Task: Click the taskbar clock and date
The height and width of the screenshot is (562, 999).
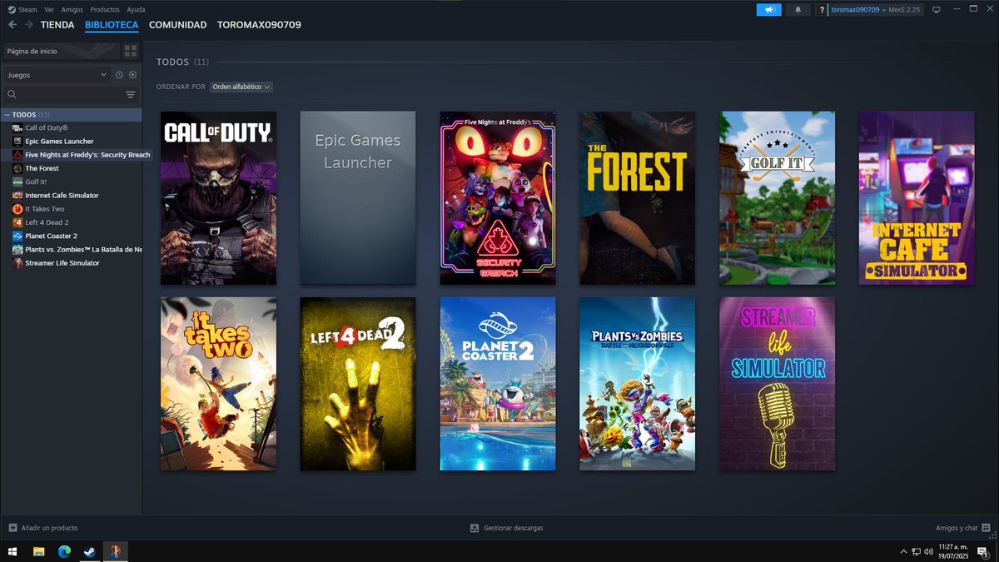Action: [x=953, y=551]
